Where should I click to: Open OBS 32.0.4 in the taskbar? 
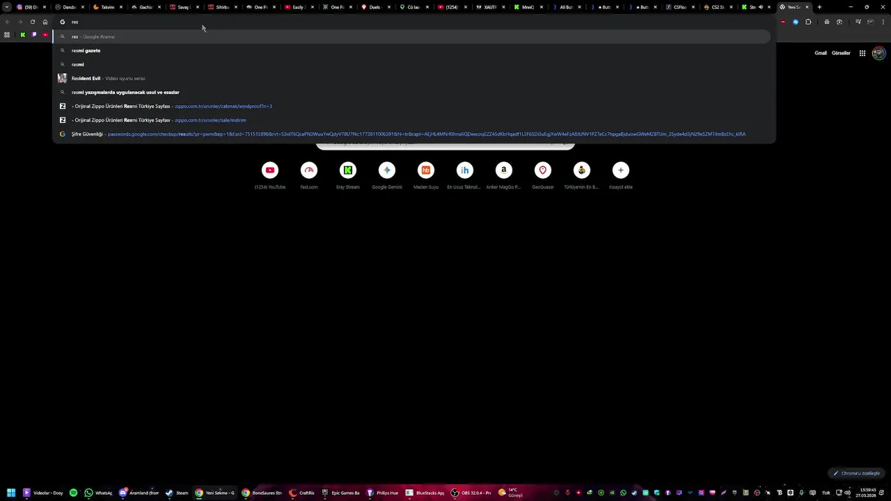(x=471, y=493)
